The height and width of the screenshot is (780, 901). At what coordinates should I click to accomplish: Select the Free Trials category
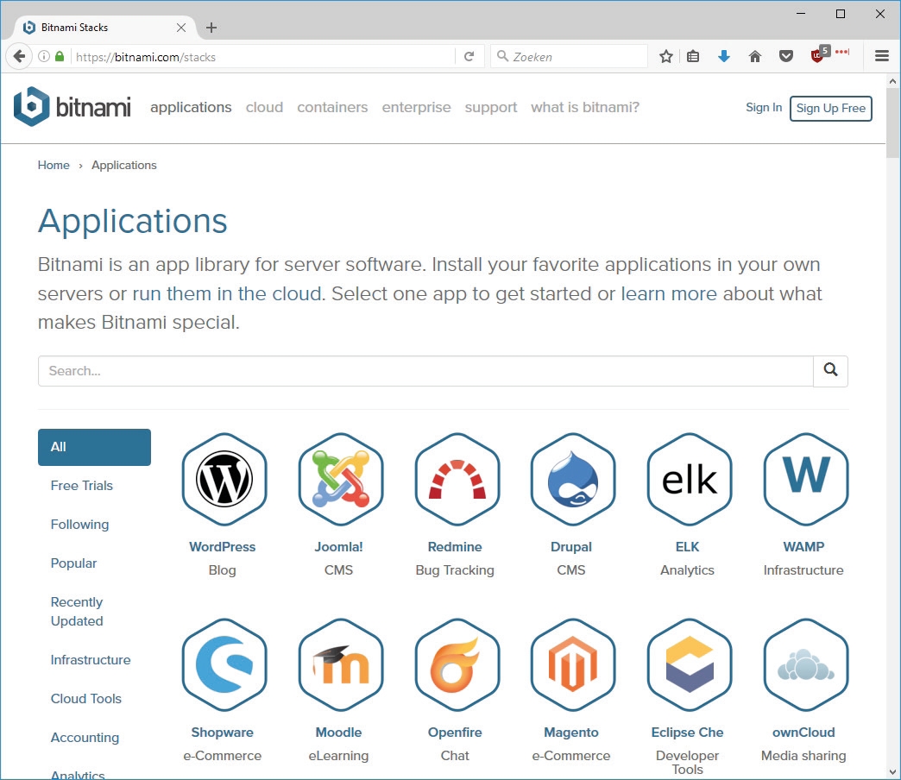[x=82, y=486]
